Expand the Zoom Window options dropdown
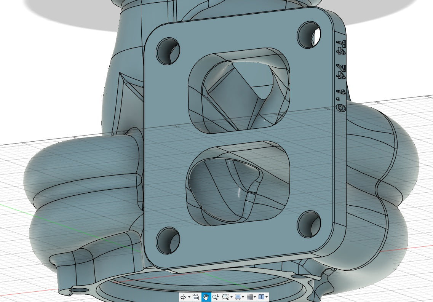Screen dimensions: 433x302 click(231, 297)
